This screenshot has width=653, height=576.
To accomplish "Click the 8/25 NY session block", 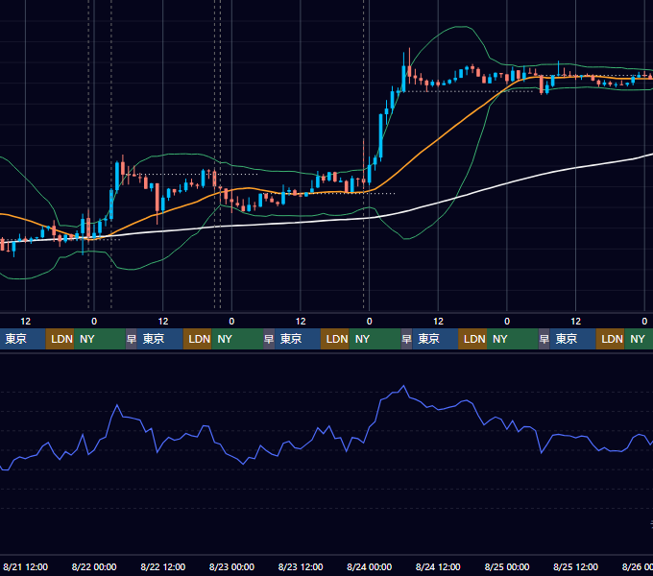I will pyautogui.click(x=639, y=339).
